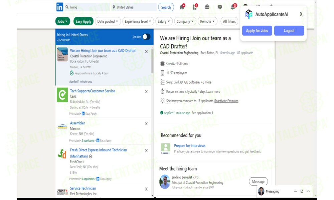Click Coastal Protection Engineering in job header
The image size is (334, 200).
(179, 53)
